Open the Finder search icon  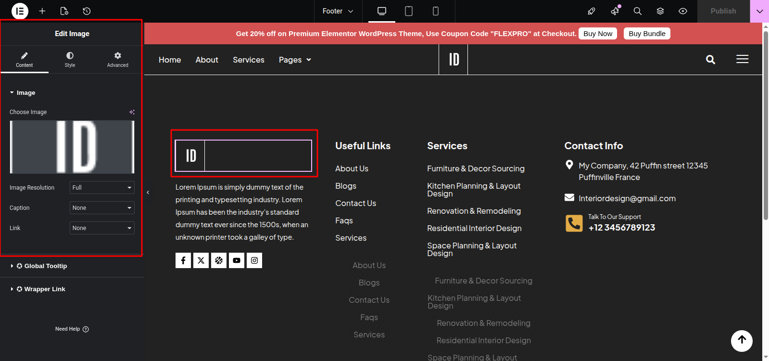pos(638,11)
